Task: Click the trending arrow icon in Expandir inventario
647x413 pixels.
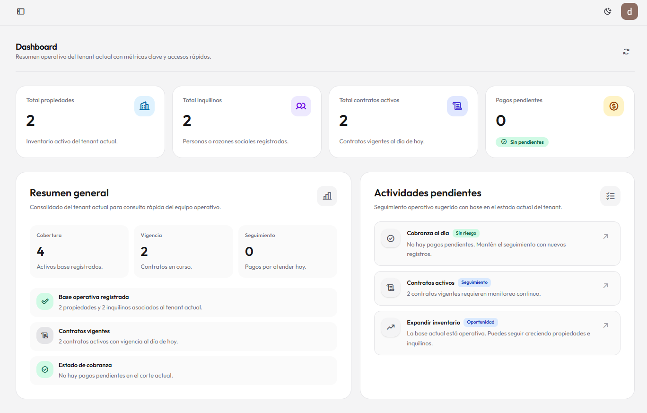Action: (x=391, y=327)
